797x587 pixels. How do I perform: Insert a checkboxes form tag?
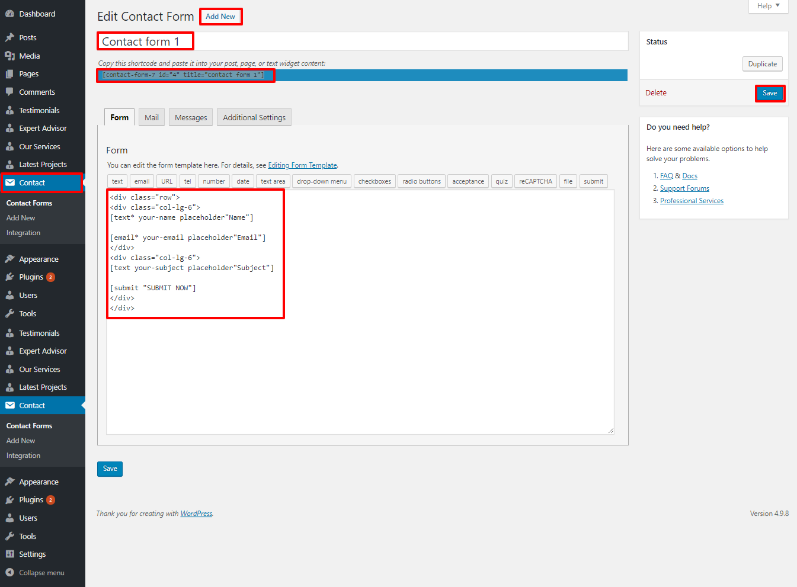click(375, 181)
